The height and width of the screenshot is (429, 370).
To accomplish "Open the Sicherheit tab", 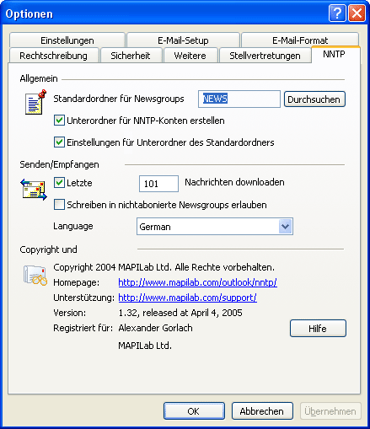I will [131, 56].
